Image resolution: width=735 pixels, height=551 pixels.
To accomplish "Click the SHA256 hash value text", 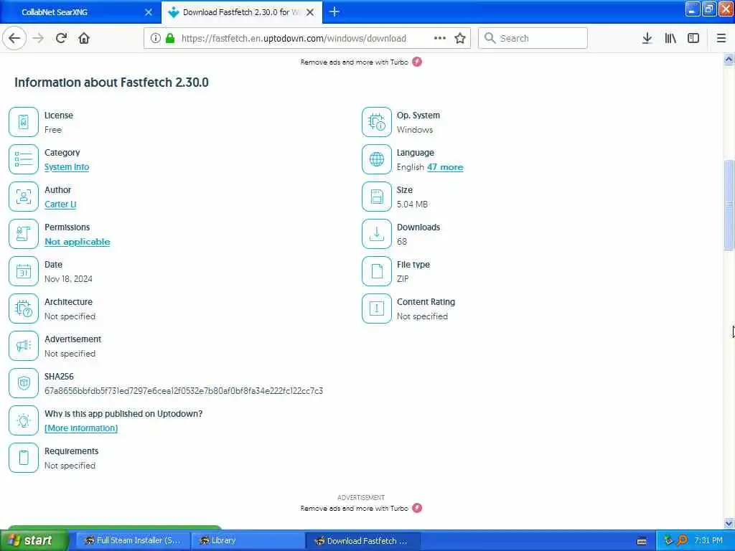I will click(x=184, y=391).
